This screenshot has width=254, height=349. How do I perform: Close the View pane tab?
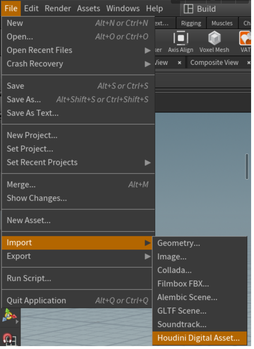tap(180, 63)
